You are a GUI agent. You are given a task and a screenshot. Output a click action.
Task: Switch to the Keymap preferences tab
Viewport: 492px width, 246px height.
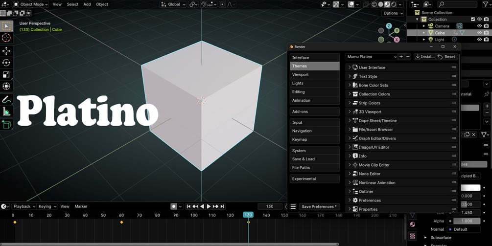point(315,139)
